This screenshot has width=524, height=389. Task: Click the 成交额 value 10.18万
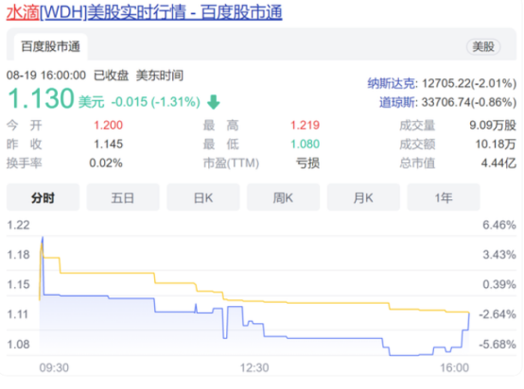click(x=496, y=144)
